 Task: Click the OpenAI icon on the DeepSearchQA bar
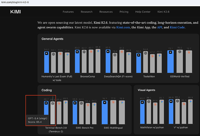coord(115,55)
